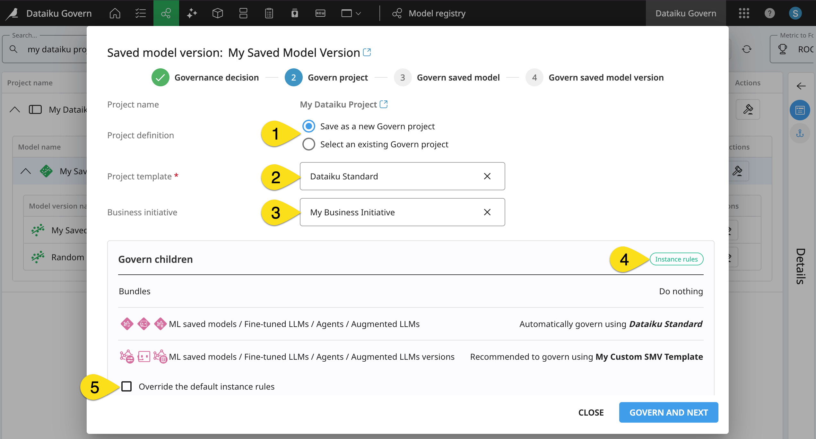Choose Select an existing Govern project
This screenshot has height=439, width=816.
click(x=308, y=144)
